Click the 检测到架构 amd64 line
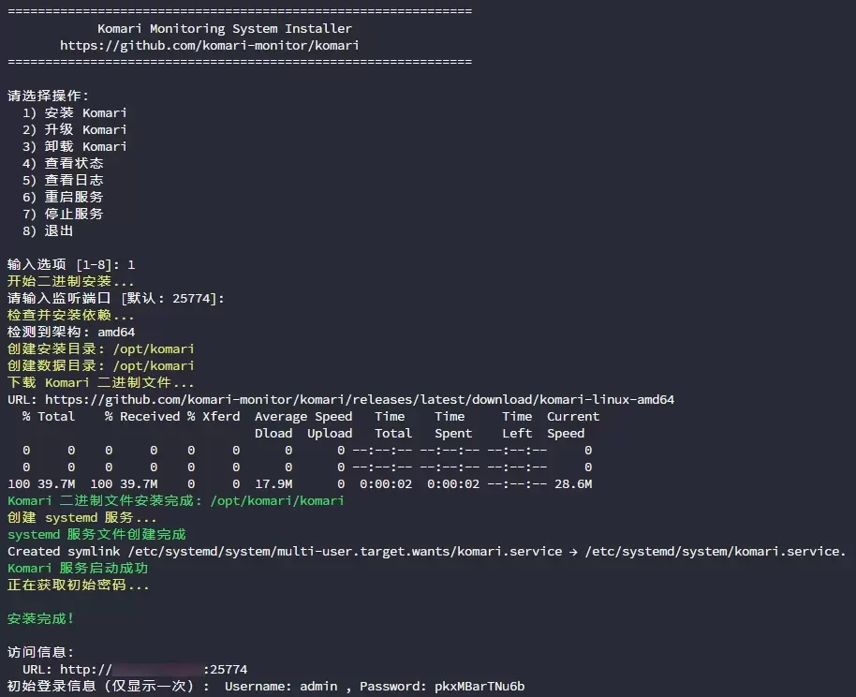Viewport: 856px width, 697px height. pos(71,333)
